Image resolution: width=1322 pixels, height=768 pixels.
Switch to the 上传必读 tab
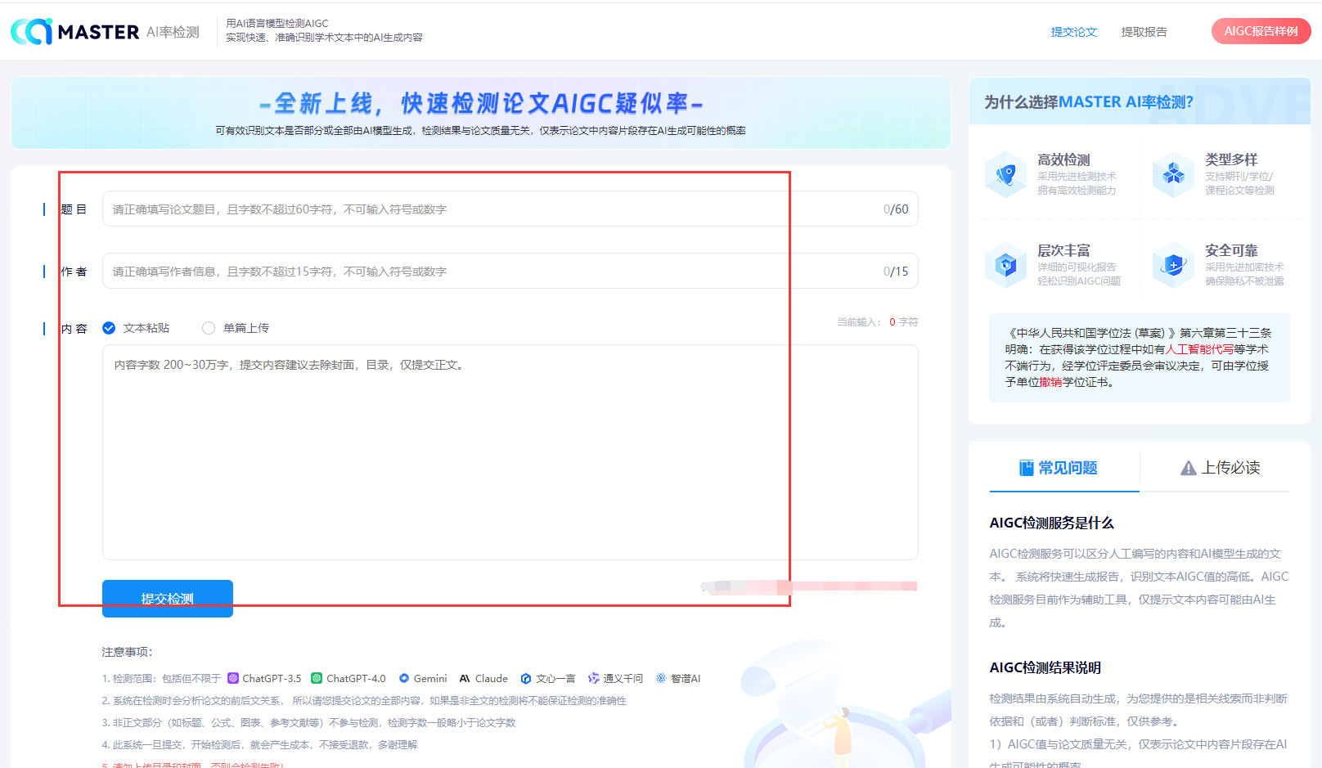[1221, 468]
